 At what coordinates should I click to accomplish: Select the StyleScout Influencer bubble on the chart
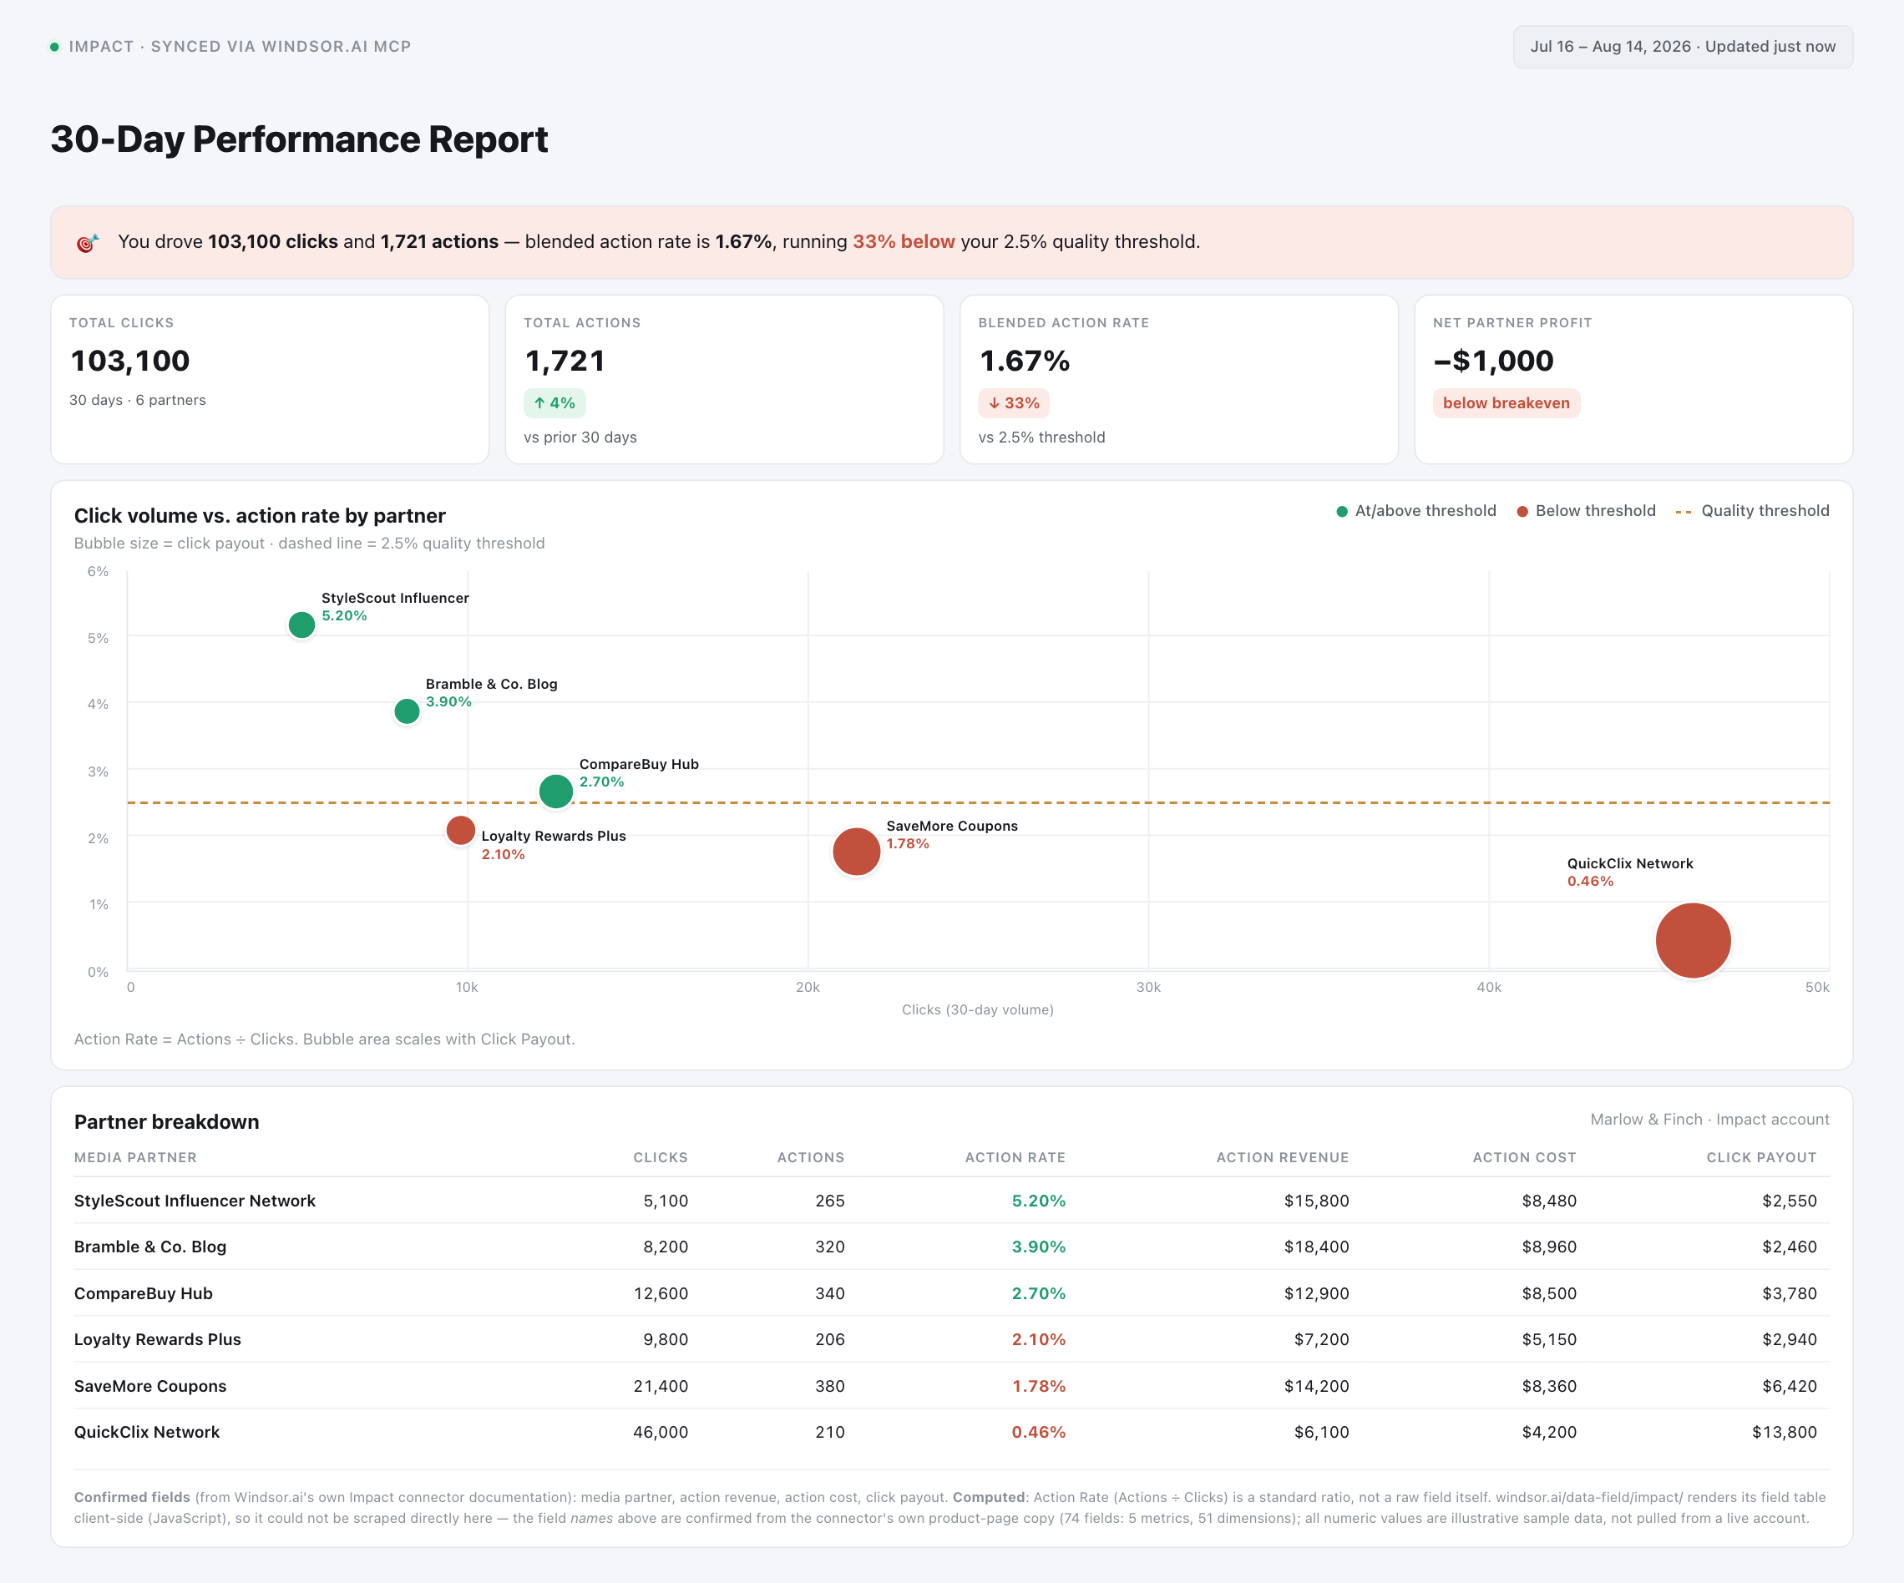(x=302, y=625)
